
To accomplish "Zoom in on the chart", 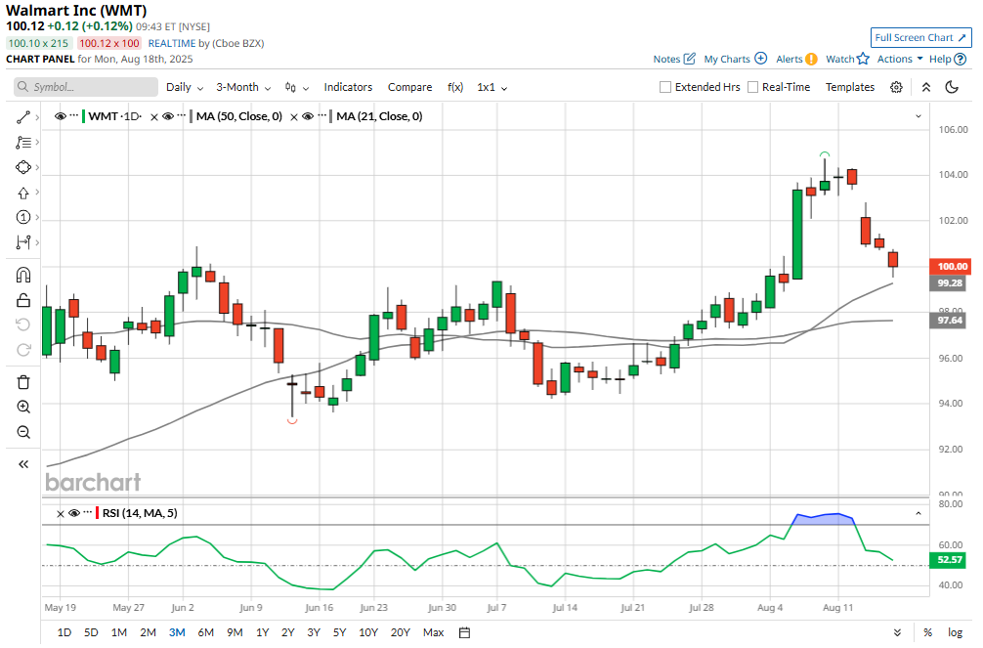I will pyautogui.click(x=23, y=408).
